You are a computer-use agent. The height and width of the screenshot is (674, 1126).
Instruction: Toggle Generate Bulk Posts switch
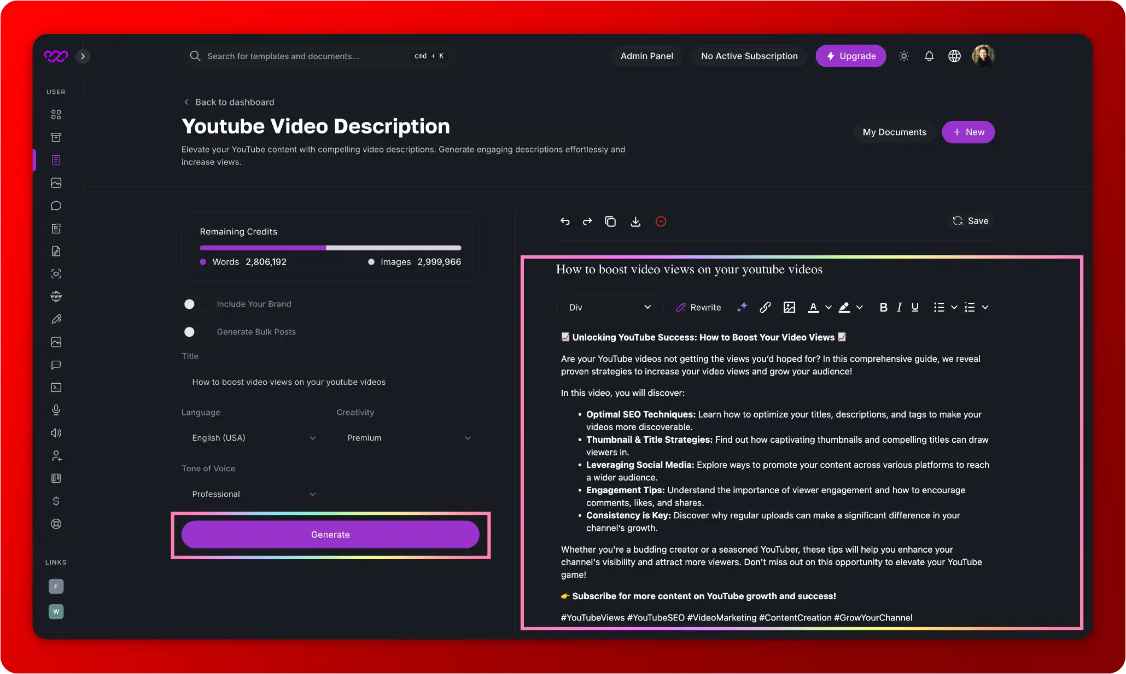click(x=196, y=332)
